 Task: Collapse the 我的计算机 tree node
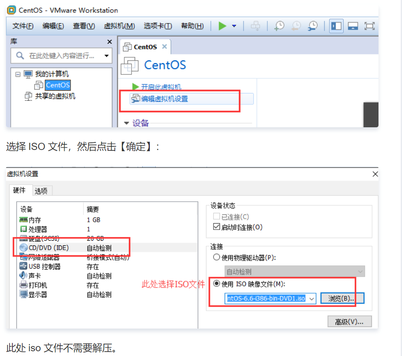18,74
